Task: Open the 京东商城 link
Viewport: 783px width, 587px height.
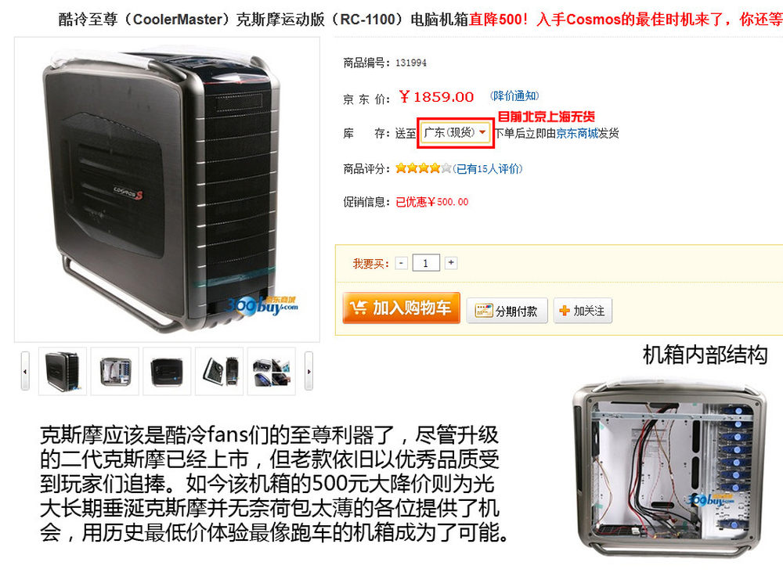Action: click(x=577, y=133)
